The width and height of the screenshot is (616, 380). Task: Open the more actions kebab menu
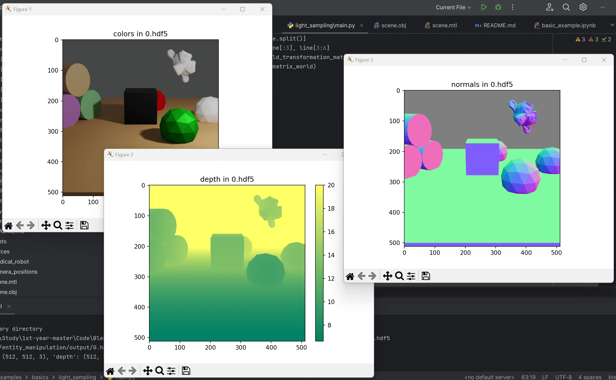(x=512, y=7)
